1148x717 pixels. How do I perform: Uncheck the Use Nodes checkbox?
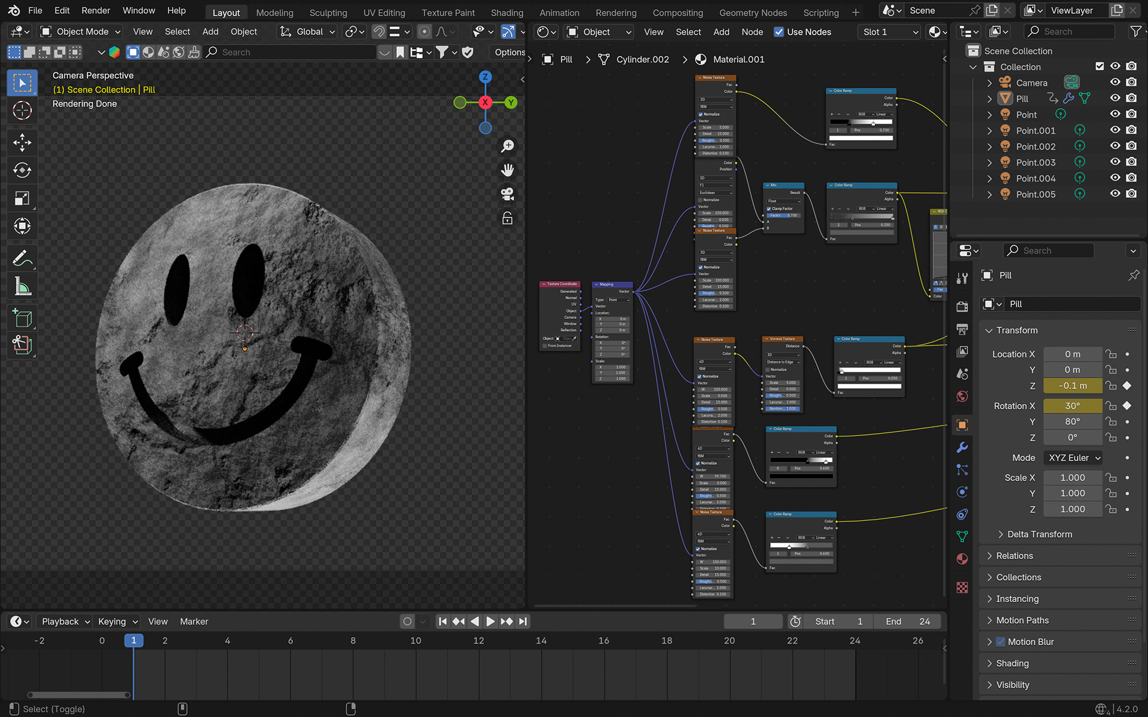[x=778, y=32]
